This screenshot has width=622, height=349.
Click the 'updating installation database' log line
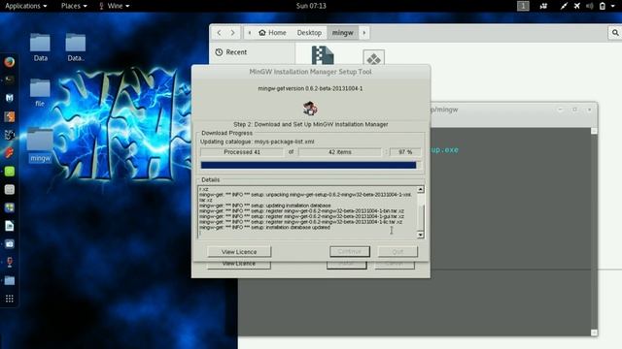[x=265, y=206]
